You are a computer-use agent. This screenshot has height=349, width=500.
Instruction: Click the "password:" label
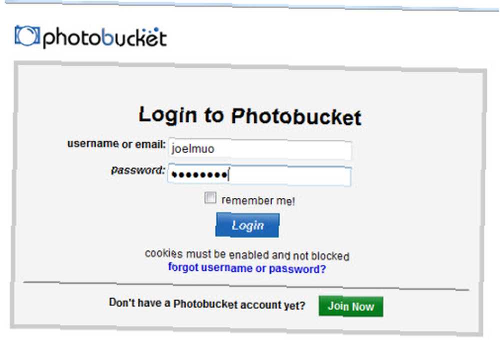tap(138, 170)
